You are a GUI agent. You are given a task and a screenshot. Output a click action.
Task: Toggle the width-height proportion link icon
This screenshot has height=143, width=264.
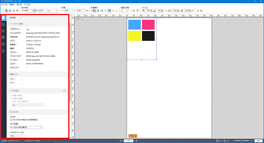click(34, 11)
